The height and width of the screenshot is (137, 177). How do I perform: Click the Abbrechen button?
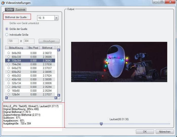[165, 132]
